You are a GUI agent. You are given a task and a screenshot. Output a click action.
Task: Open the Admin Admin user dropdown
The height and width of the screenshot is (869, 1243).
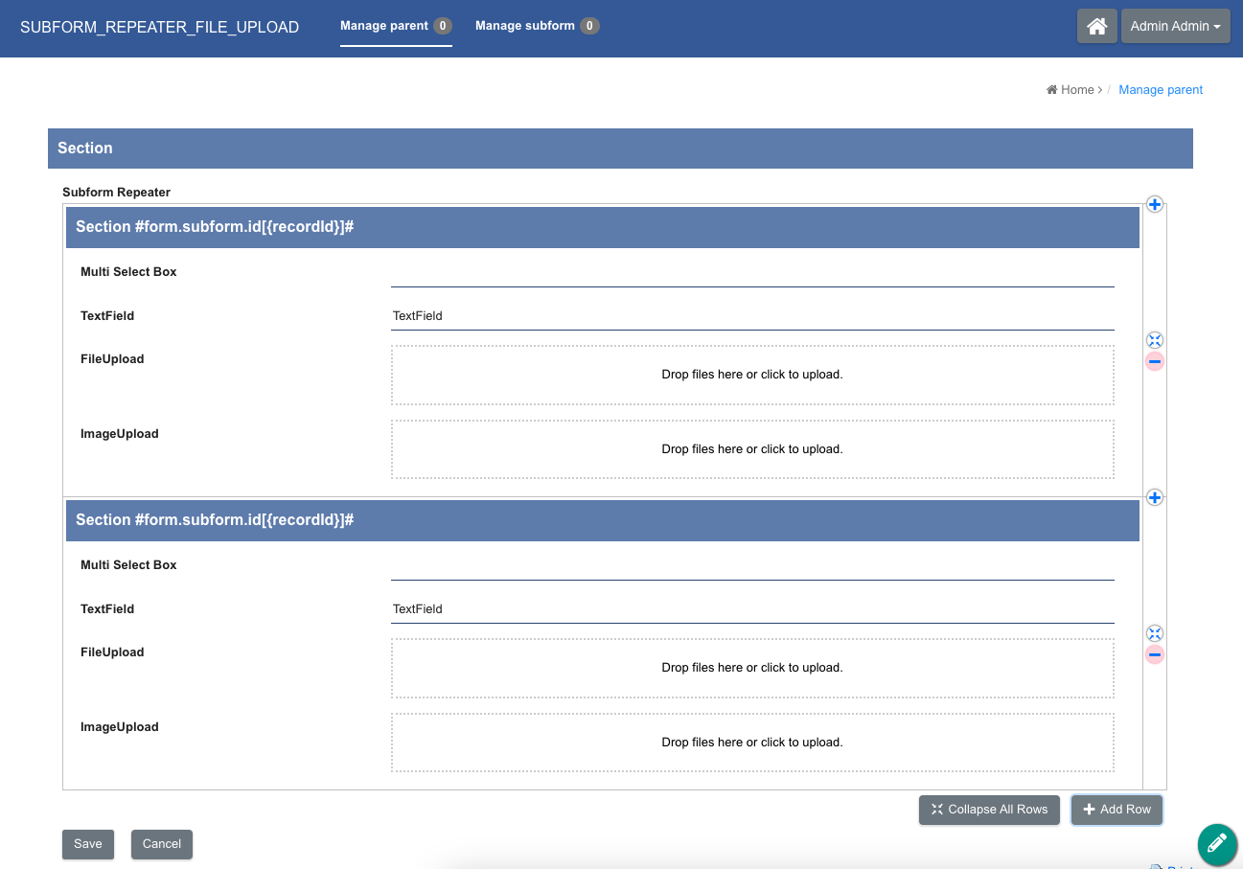(1175, 26)
